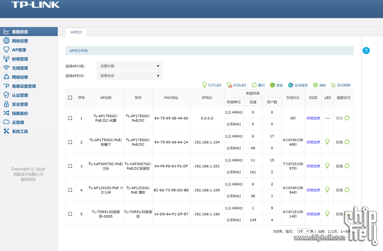Screen dimensions: 383x251
Task: Click 刷新 refresh toolbar button
Action: click(x=320, y=85)
